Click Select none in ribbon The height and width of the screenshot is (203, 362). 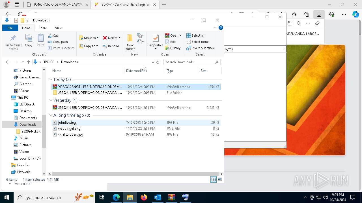197,42
